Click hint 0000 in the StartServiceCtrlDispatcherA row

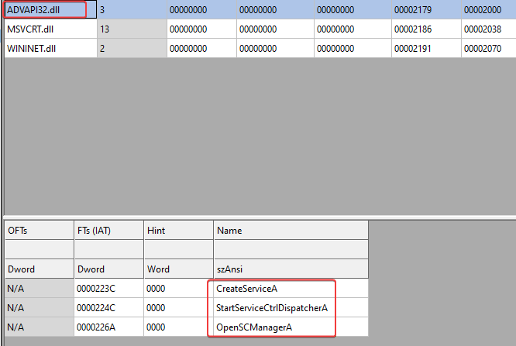[x=179, y=308]
